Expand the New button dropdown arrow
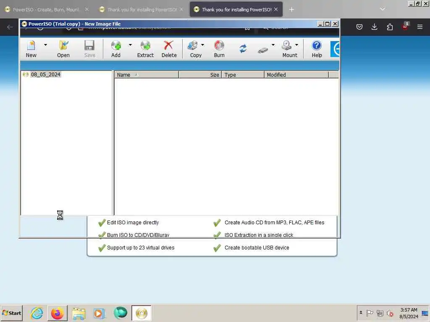 coord(45,45)
